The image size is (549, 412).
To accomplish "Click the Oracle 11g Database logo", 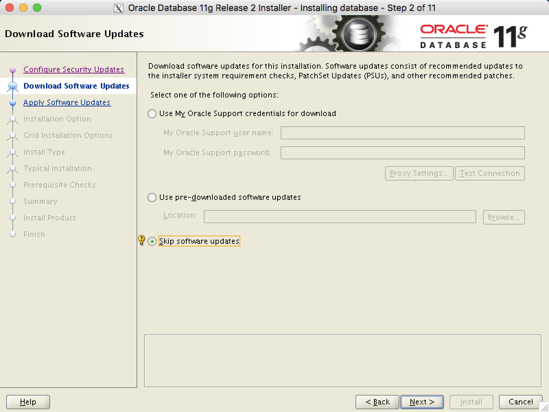I will pos(474,36).
